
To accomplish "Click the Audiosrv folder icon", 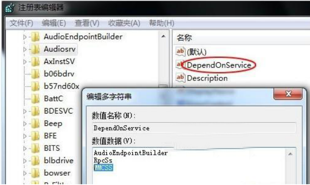I will 35,49.
